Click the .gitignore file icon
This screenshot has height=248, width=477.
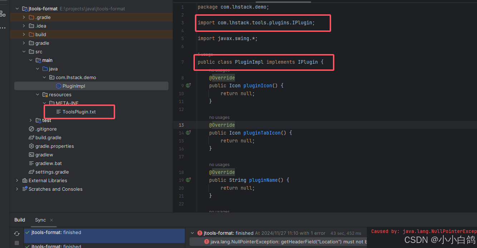[x=31, y=129]
